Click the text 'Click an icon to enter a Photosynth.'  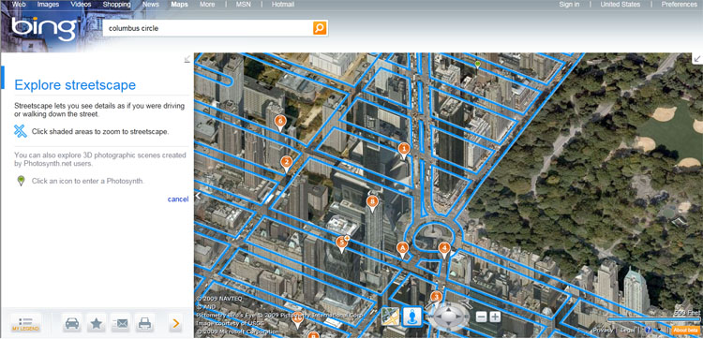pyautogui.click(x=88, y=182)
